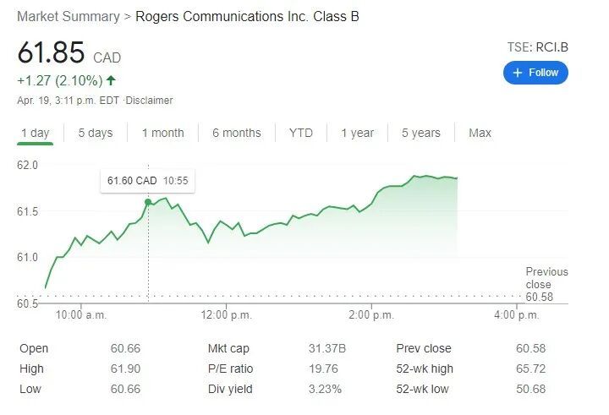Click the Mkt cap value 31.37B
The image size is (609, 415).
pos(327,348)
